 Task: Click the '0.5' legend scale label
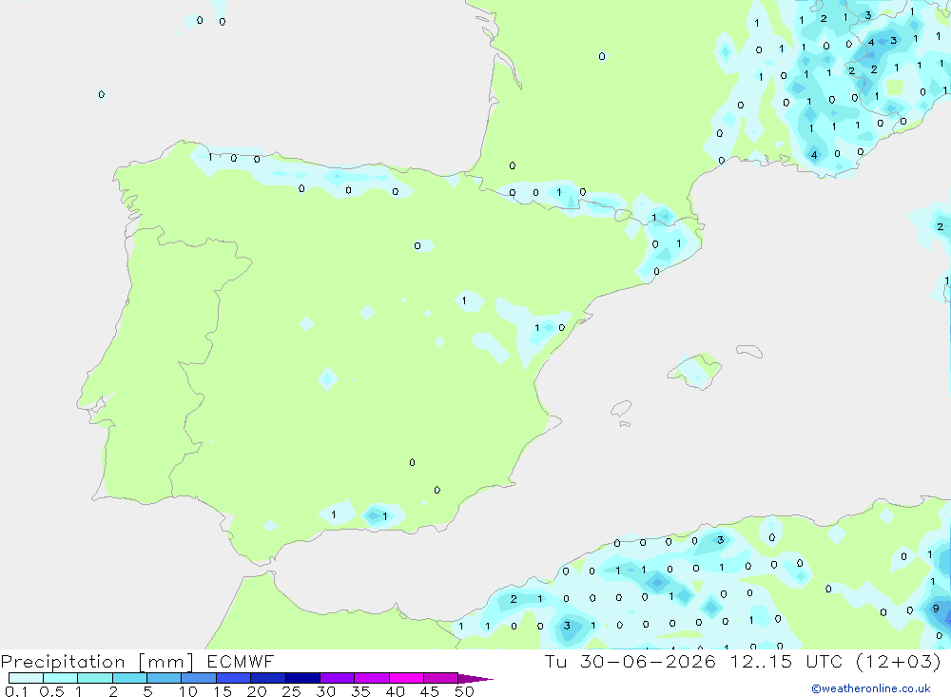[51, 691]
